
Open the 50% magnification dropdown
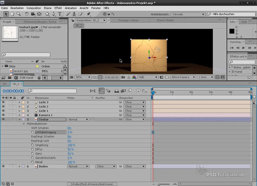tap(83, 77)
